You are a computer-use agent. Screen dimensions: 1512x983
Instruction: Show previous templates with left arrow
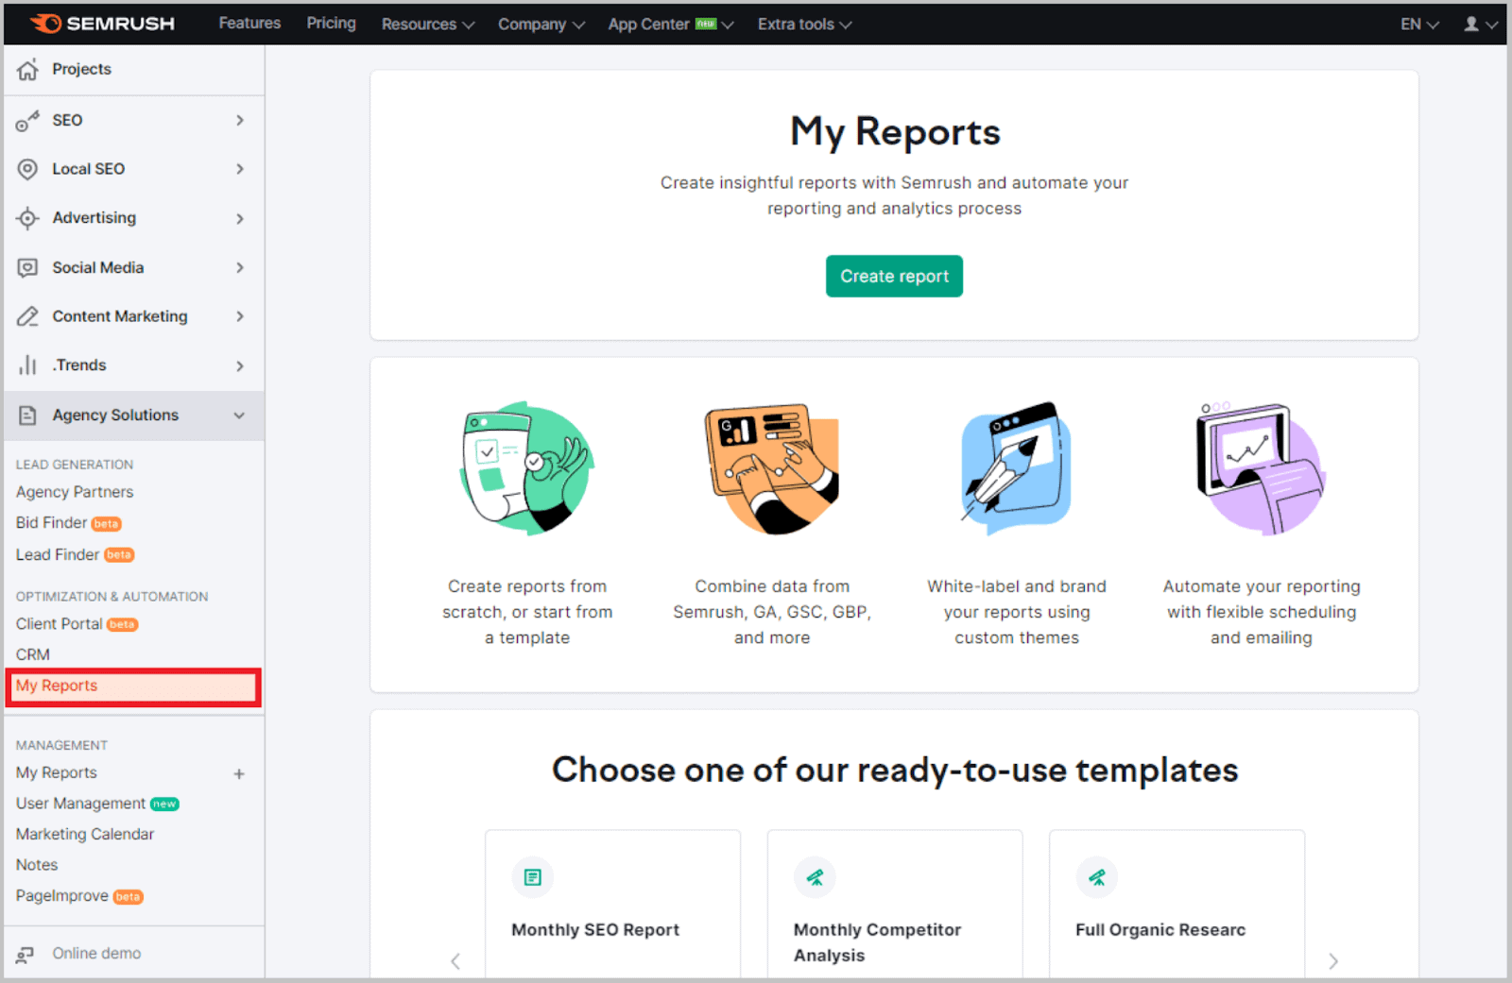point(455,961)
